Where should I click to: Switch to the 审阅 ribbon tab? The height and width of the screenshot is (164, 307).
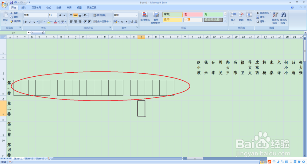coord(69,8)
